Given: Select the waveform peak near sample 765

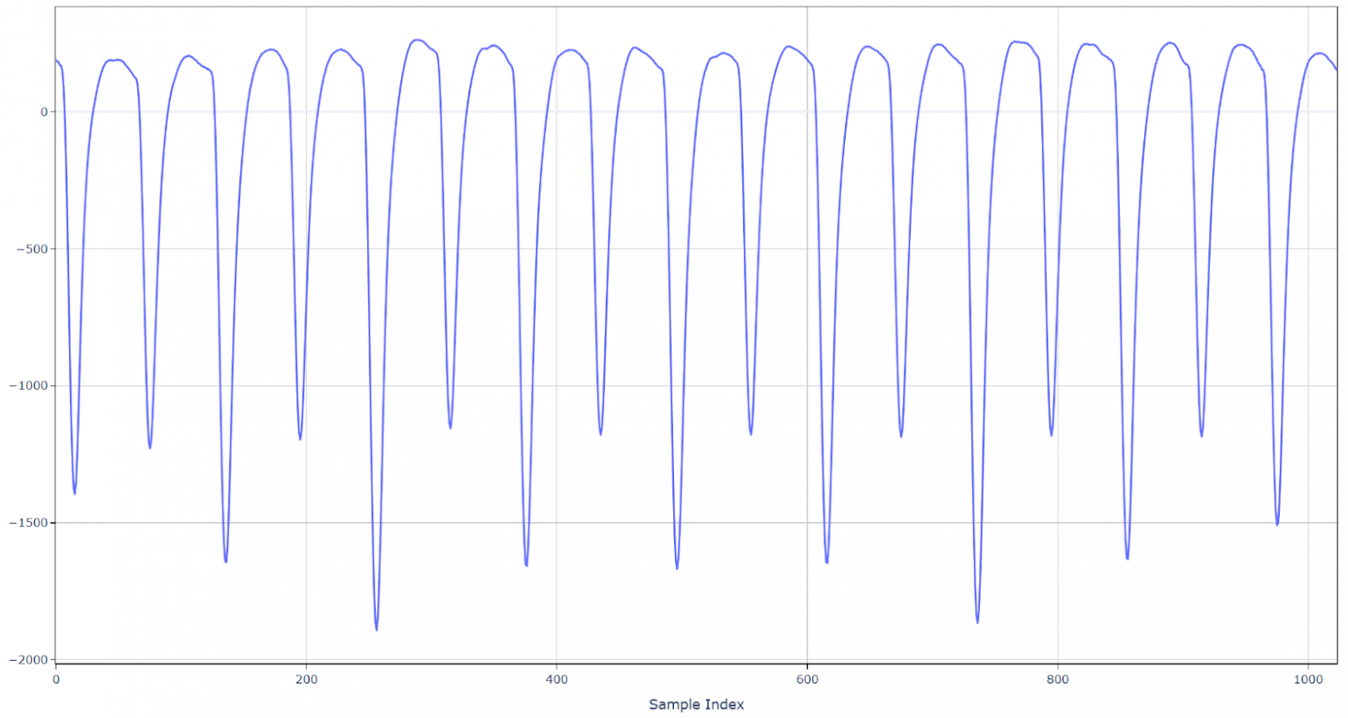Looking at the screenshot, I should tap(1014, 41).
